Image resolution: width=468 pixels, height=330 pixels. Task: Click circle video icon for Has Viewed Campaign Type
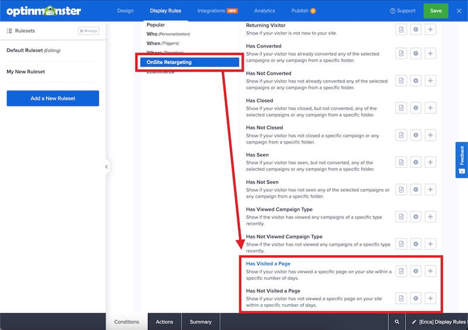[x=416, y=216]
